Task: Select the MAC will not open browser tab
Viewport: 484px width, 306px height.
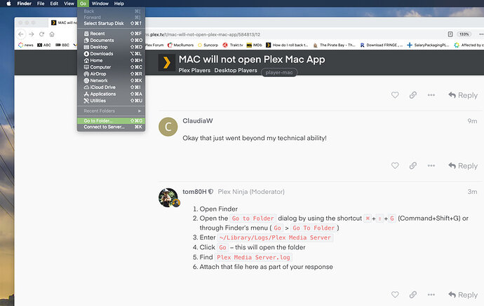Action: [x=64, y=22]
